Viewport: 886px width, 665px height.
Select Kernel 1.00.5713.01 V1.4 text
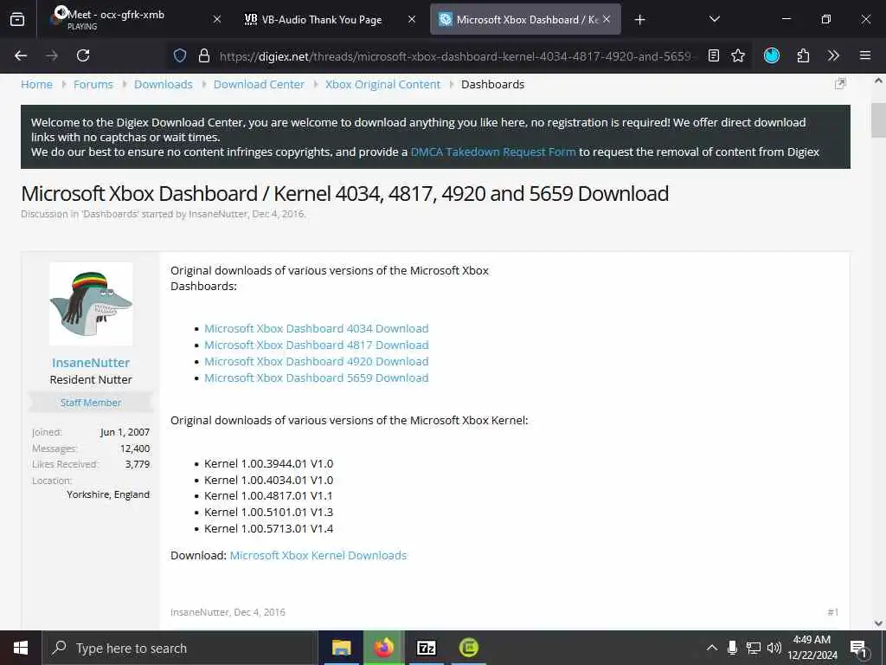pyautogui.click(x=269, y=529)
